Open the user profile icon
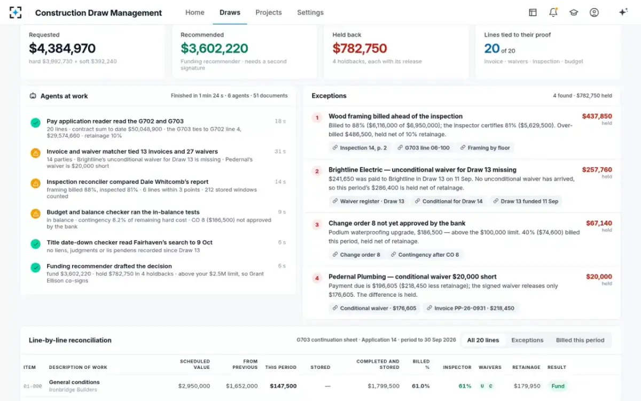641x401 pixels. tap(594, 12)
